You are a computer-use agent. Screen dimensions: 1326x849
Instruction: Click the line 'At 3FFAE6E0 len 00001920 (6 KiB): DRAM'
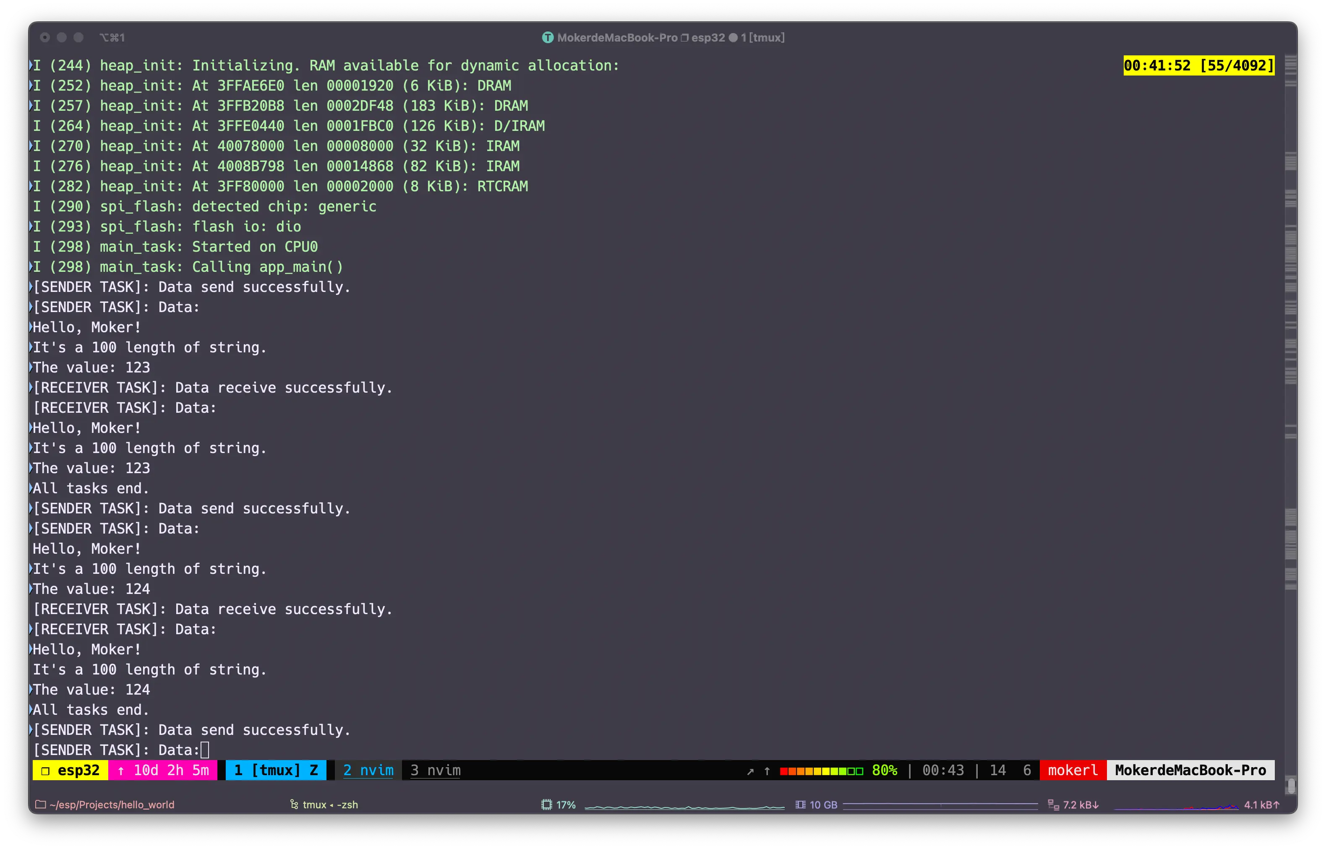272,86
